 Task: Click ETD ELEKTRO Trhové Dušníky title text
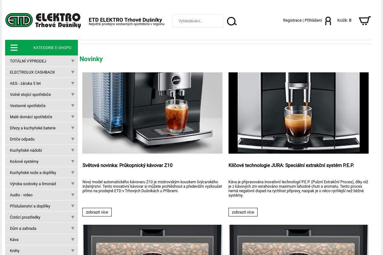pyautogui.click(x=125, y=20)
